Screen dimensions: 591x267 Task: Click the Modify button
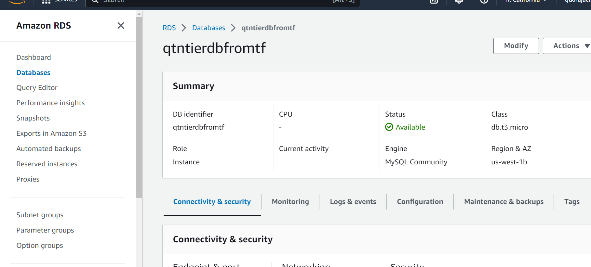[516, 46]
